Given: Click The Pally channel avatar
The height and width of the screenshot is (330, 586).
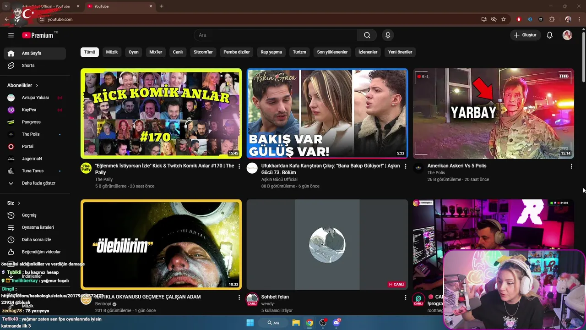Looking at the screenshot, I should click(x=86, y=168).
